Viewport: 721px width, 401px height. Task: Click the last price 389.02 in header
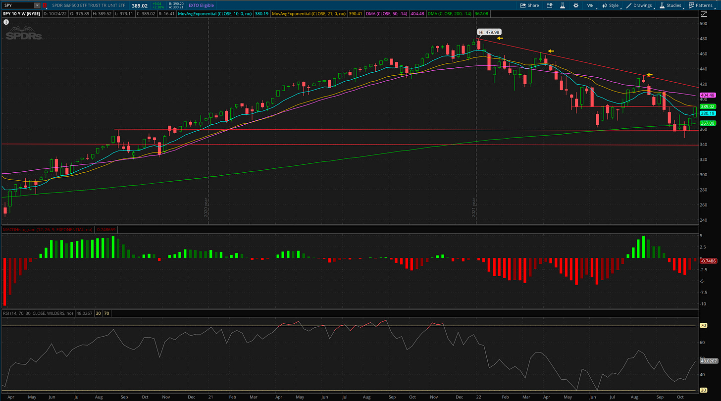point(140,5)
